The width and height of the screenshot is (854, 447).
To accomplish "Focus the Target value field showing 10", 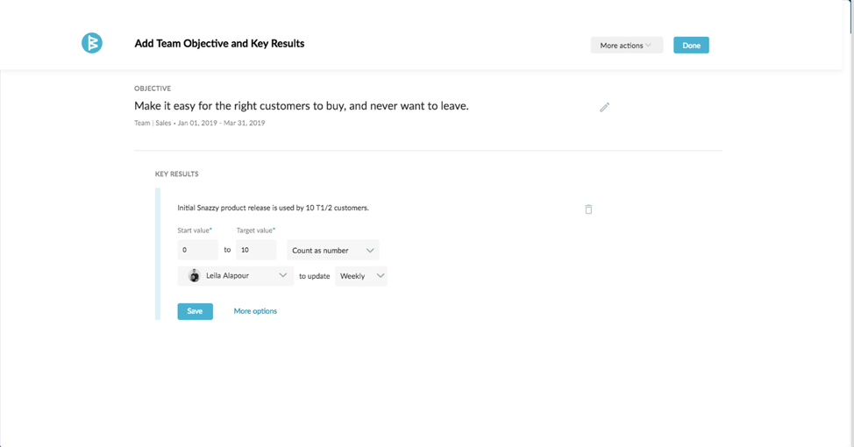I will click(x=256, y=250).
